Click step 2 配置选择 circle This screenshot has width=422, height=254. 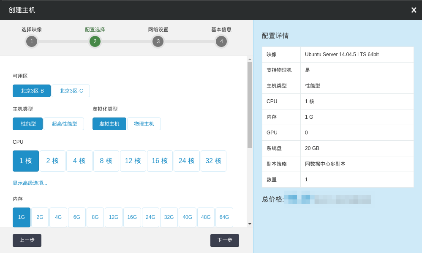95,41
